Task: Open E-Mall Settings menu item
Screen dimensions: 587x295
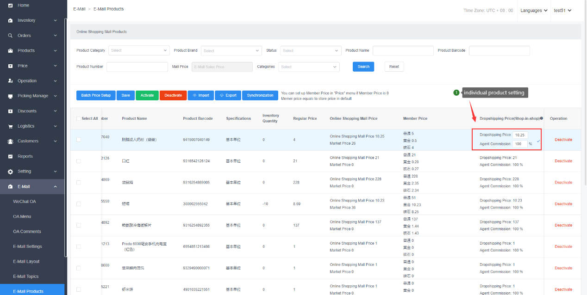Action: (27, 246)
